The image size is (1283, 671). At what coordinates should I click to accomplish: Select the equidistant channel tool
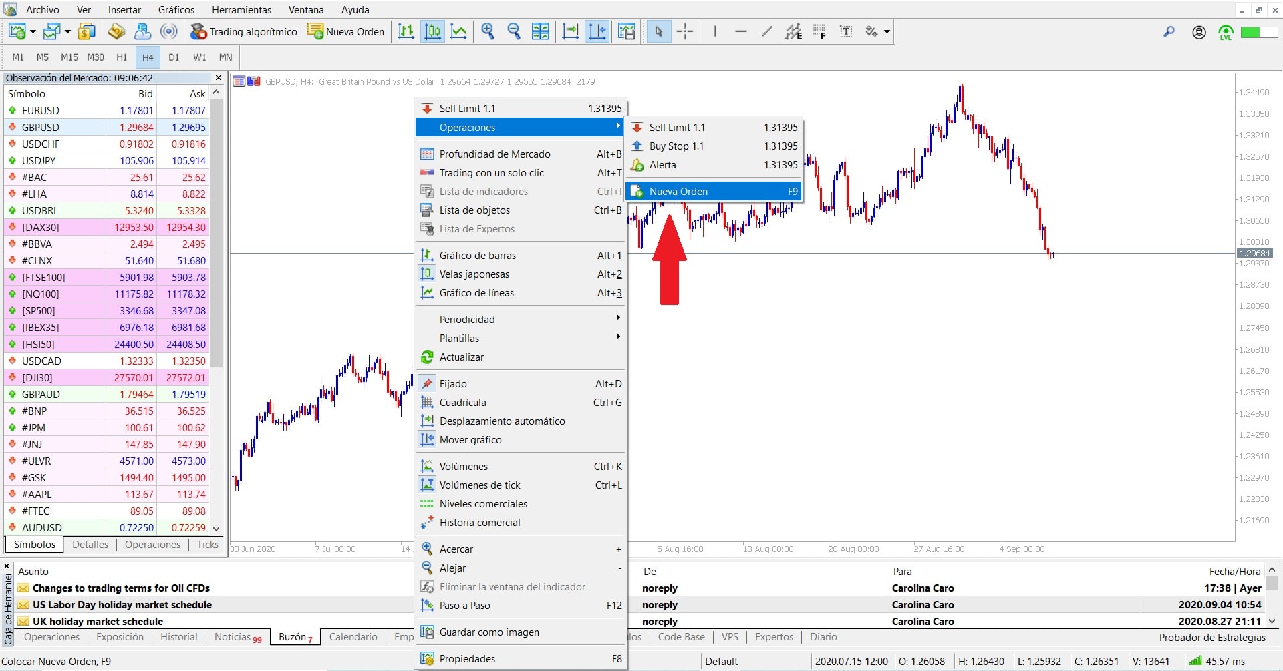[x=793, y=31]
